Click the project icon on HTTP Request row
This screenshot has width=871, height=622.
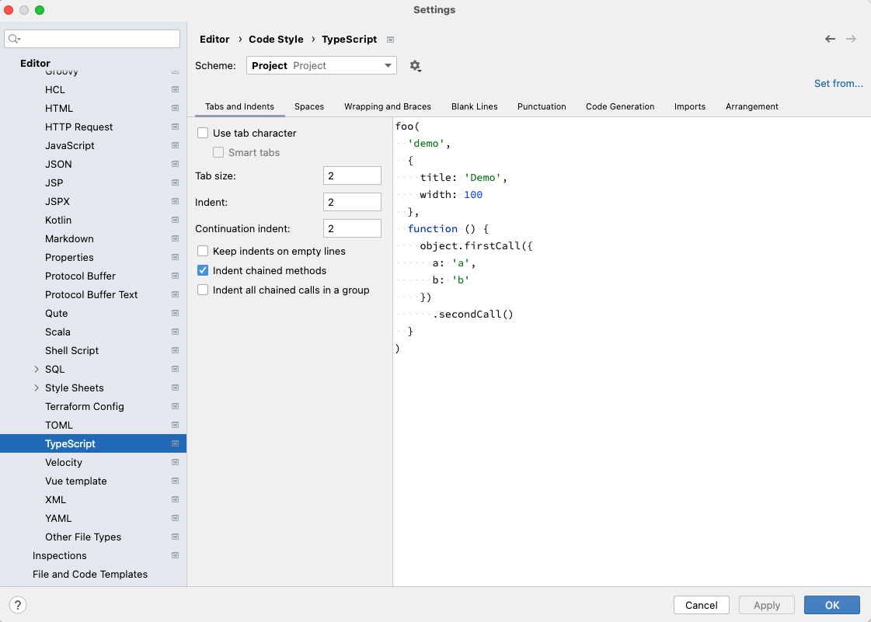coord(175,127)
